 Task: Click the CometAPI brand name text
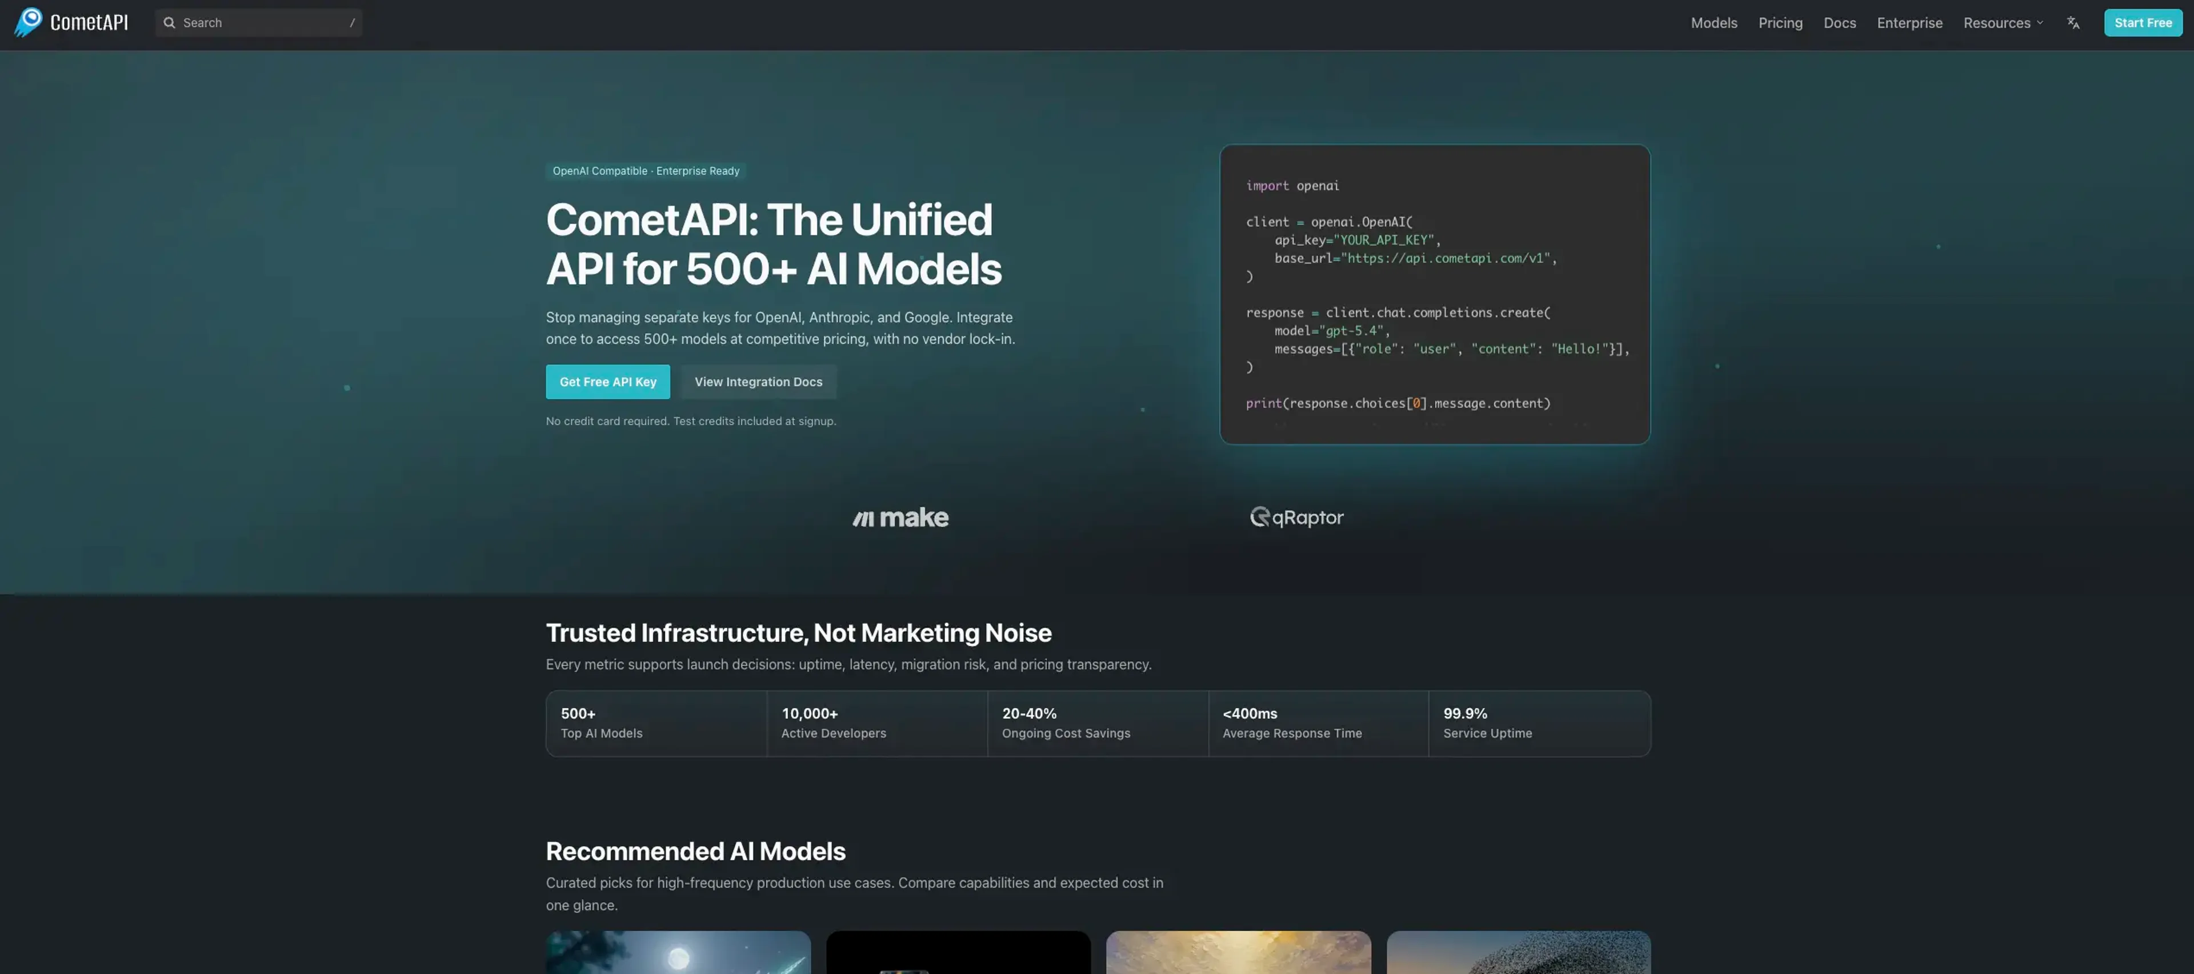[x=89, y=22]
